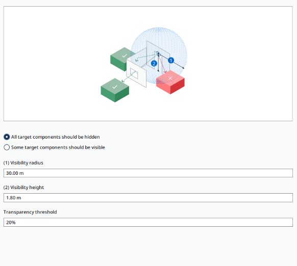This screenshot has width=297, height=266.
Task: Click the observer point at sphere center
Action: (158, 54)
